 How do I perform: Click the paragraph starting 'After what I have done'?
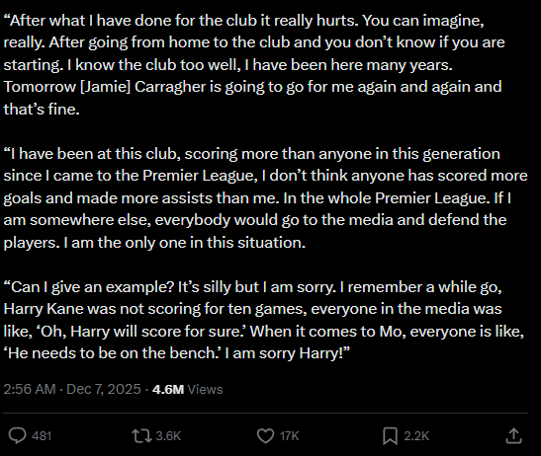(254, 65)
